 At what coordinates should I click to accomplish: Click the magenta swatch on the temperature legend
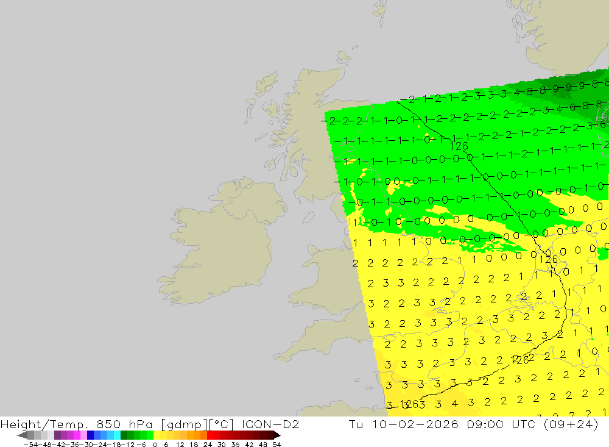coord(77,435)
